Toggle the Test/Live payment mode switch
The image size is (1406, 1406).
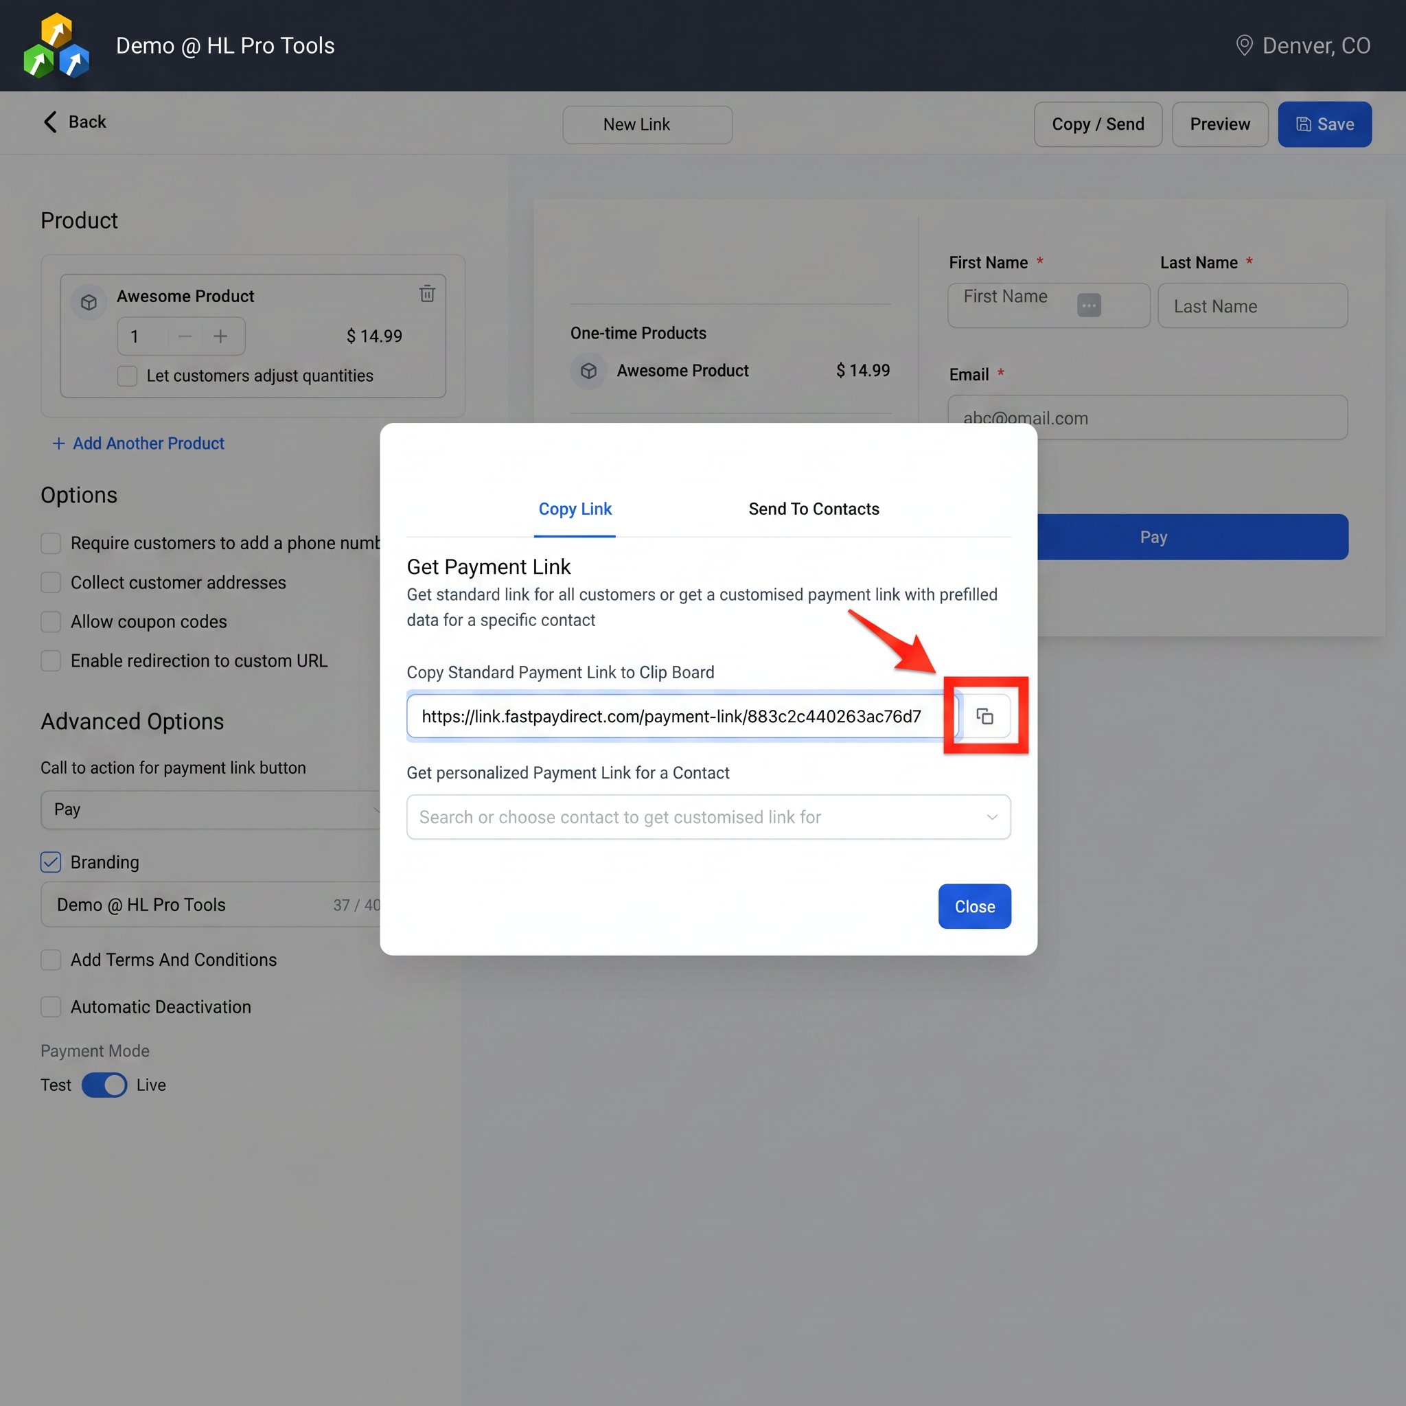(104, 1084)
